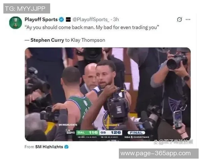The width and height of the screenshot is (202, 162).
Task: Click the TG: MYYJJPP watermark label
Action: point(27,8)
